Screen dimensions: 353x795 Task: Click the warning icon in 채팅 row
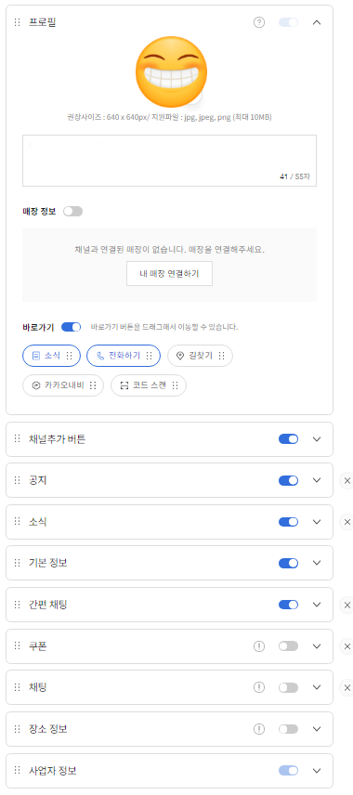[x=259, y=687]
